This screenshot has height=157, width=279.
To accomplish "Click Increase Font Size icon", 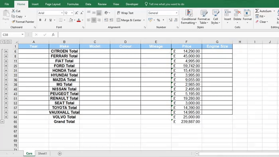I will pyautogui.click(x=77, y=13).
